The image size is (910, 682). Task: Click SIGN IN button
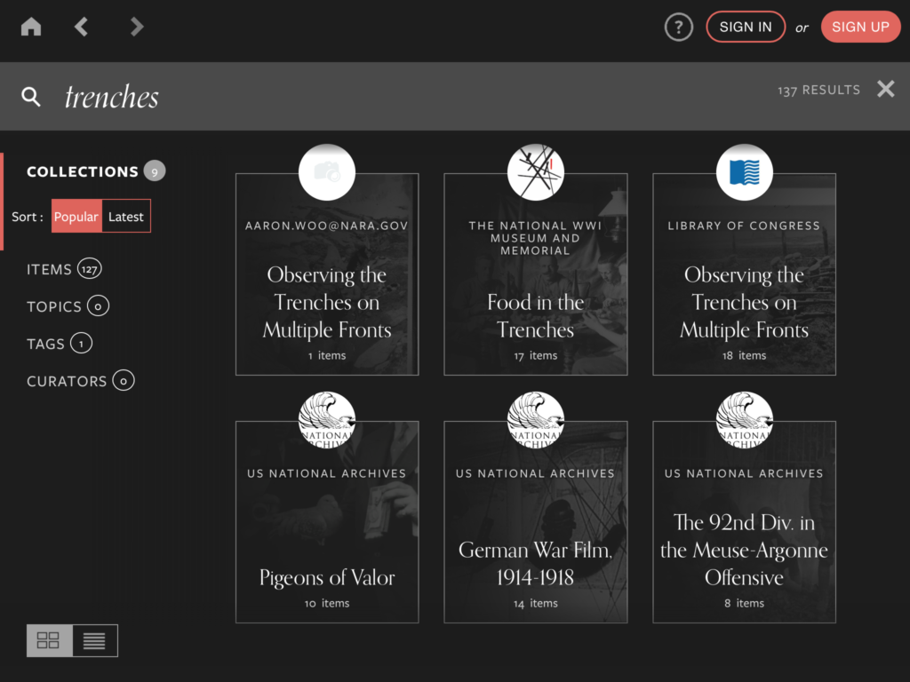(x=746, y=27)
